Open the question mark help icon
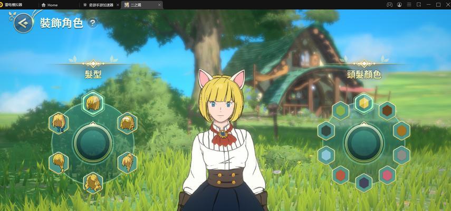 [x=92, y=23]
